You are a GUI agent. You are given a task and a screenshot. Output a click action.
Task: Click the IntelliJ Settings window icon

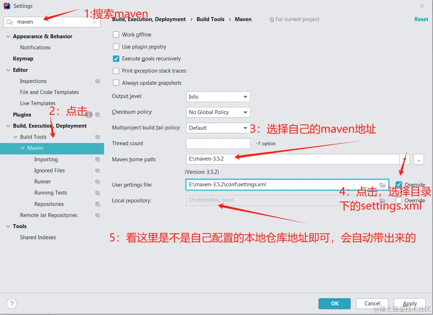(6, 6)
